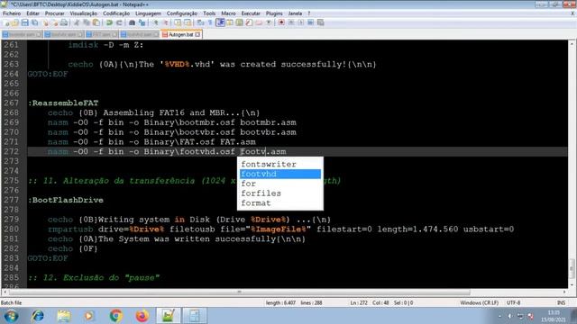Switch to the FAT.asm tab
Screen dimensions: 577x324
point(102,34)
